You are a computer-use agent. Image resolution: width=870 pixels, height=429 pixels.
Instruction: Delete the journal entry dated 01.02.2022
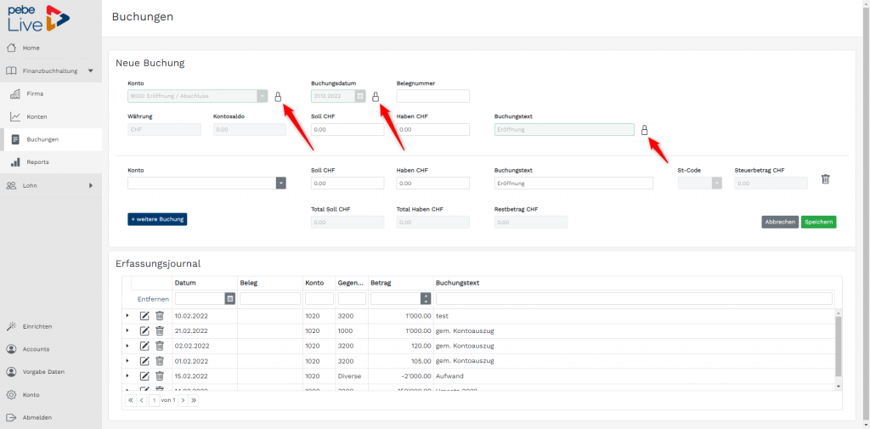tap(160, 360)
